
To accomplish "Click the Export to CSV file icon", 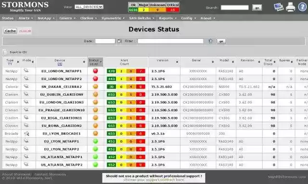I will tap(5, 52).
